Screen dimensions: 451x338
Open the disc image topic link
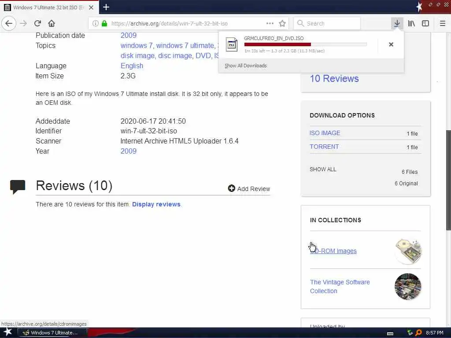click(175, 56)
